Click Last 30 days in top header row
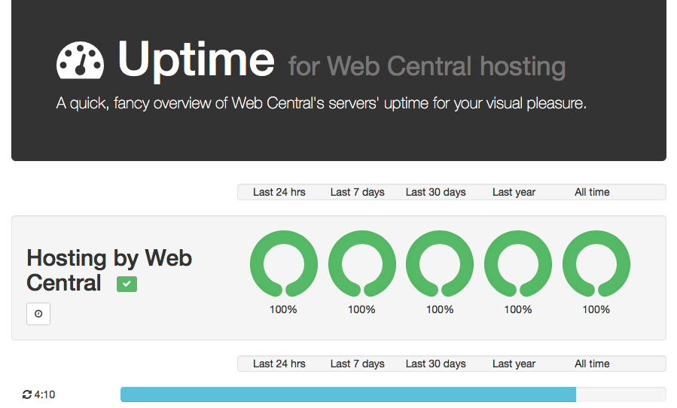The image size is (677, 408). coord(436,192)
